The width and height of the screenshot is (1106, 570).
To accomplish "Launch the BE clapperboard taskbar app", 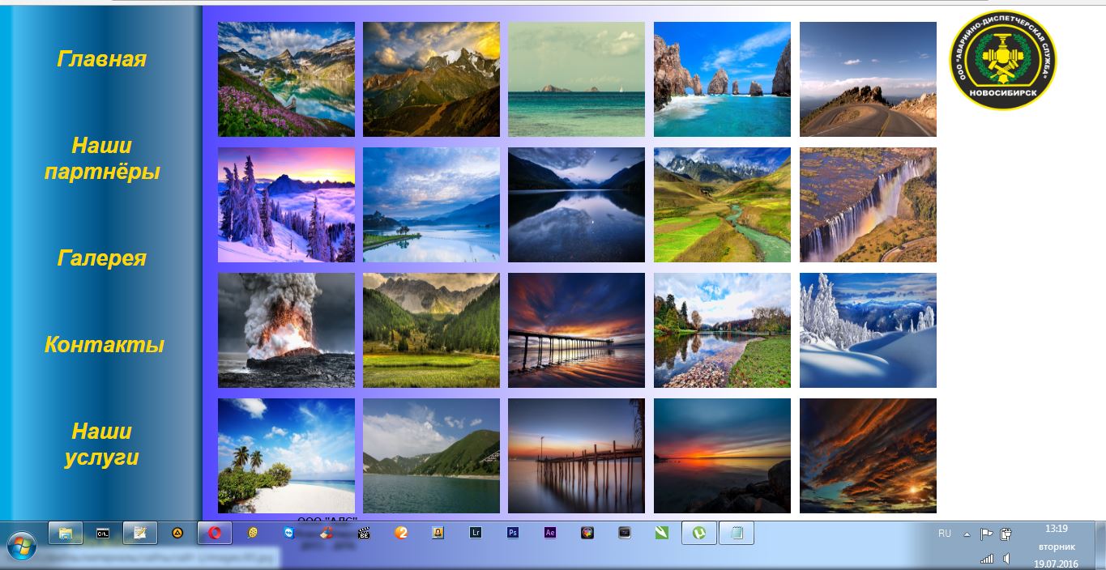I will coord(365,533).
